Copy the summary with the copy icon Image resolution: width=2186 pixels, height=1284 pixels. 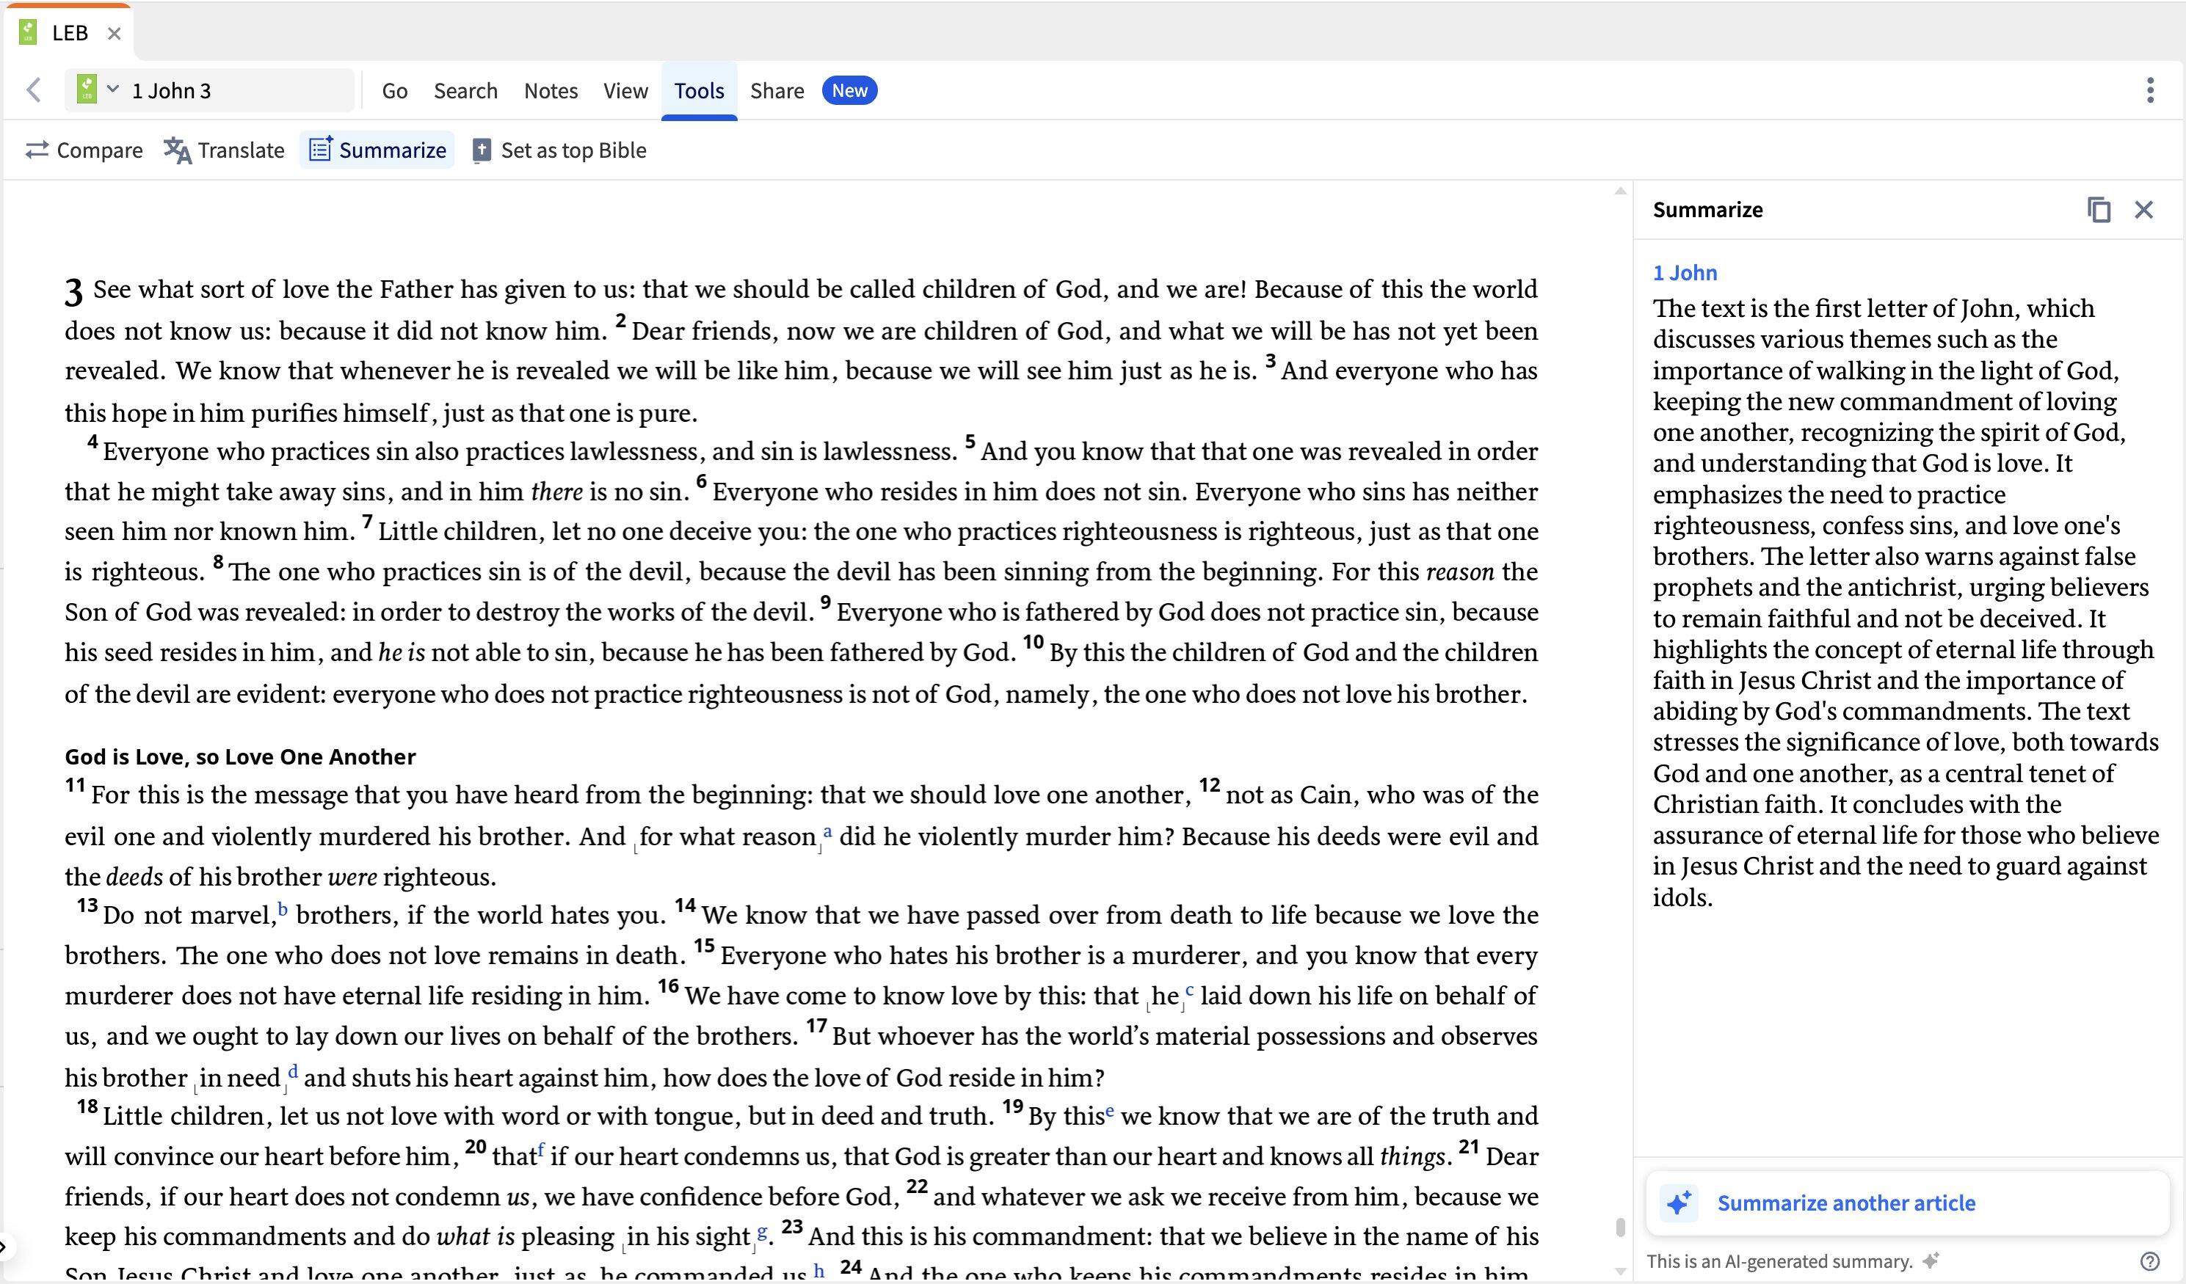(2099, 210)
